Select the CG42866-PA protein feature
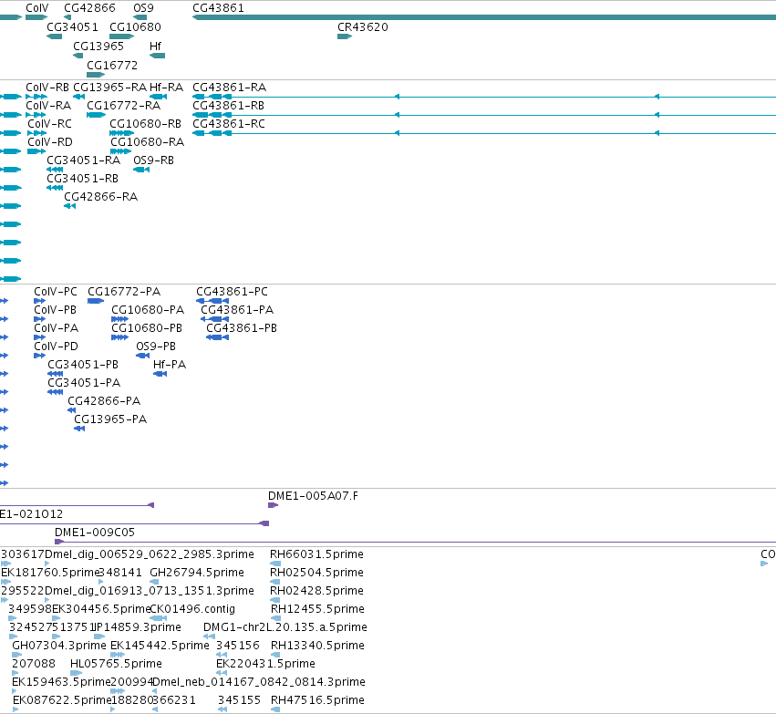Image resolution: width=776 pixels, height=714 pixels. click(x=71, y=410)
